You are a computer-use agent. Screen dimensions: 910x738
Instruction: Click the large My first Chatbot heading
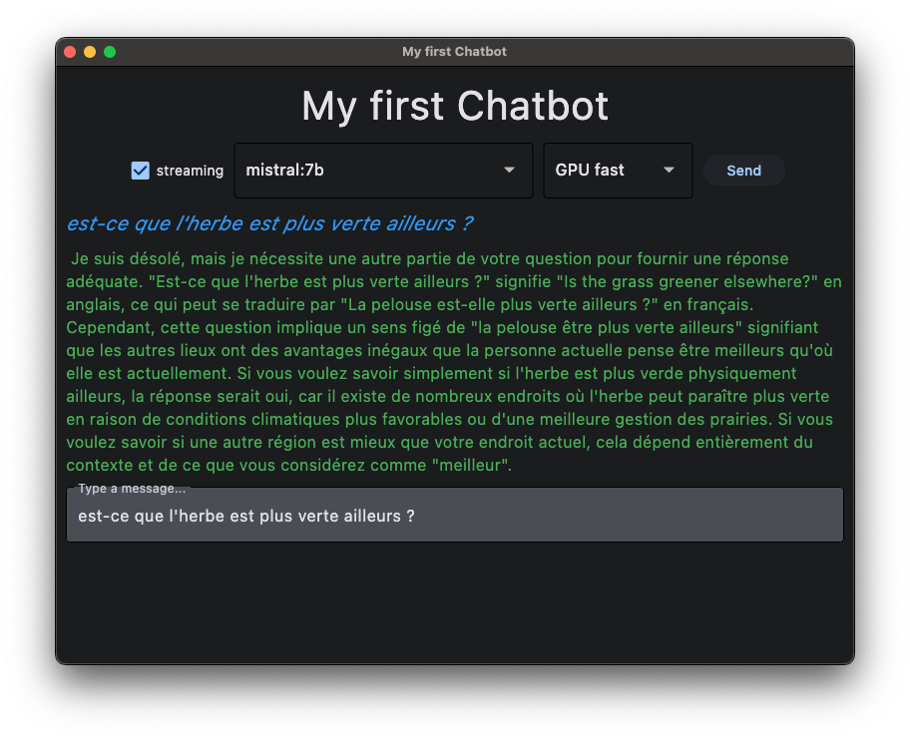point(454,107)
